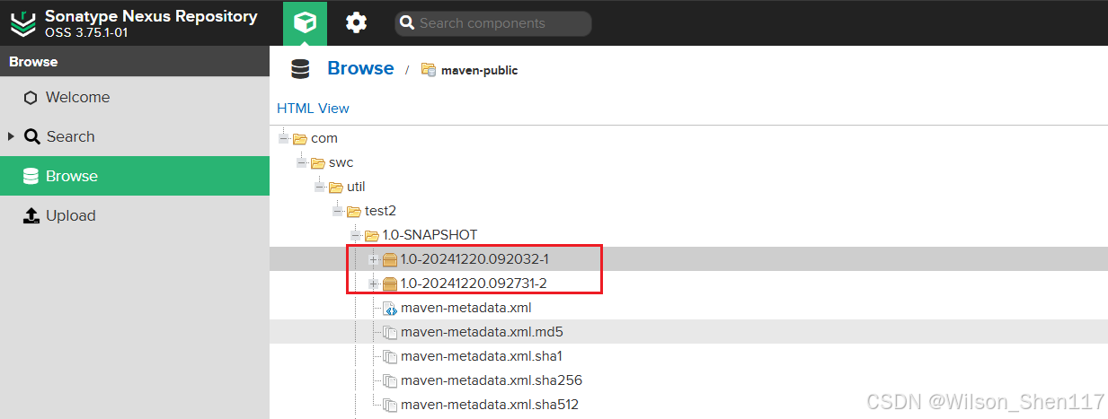Click the 1.0-SNAPSHOT folder icon
This screenshot has width=1108, height=419.
372,235
